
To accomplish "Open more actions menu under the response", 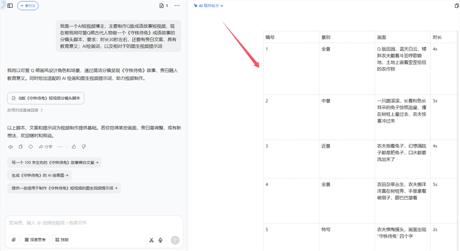I will pos(60,147).
